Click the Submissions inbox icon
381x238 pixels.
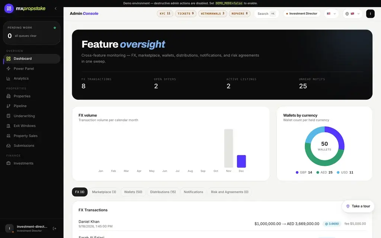[9, 145]
